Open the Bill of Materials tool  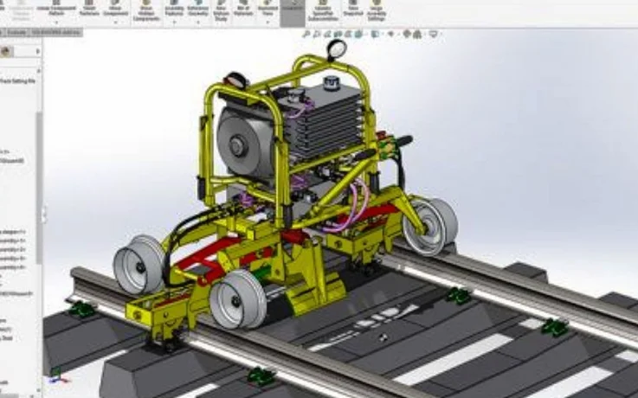pyautogui.click(x=243, y=9)
